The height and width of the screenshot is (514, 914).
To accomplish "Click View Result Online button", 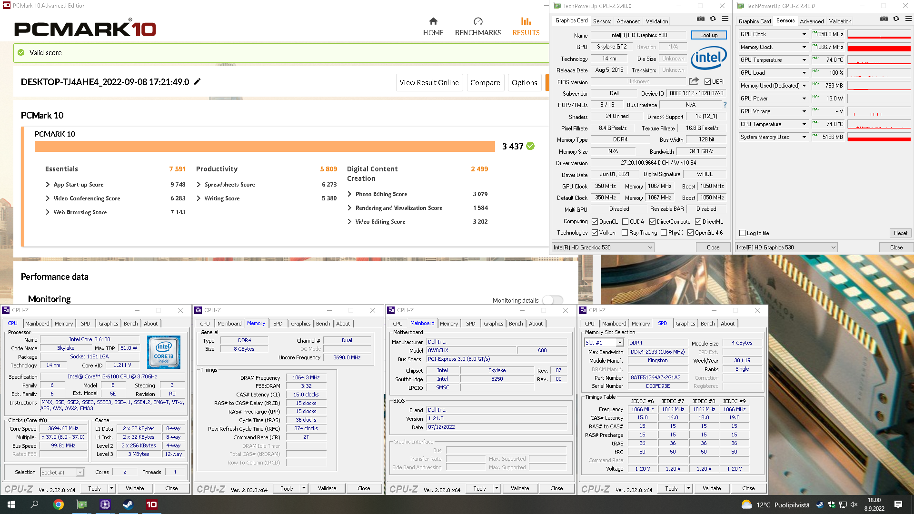I will pyautogui.click(x=429, y=82).
